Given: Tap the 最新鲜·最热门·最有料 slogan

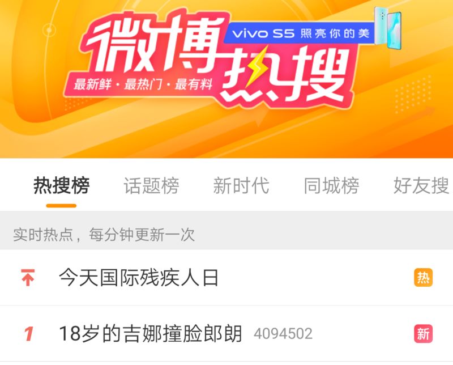Looking at the screenshot, I should click(x=143, y=84).
